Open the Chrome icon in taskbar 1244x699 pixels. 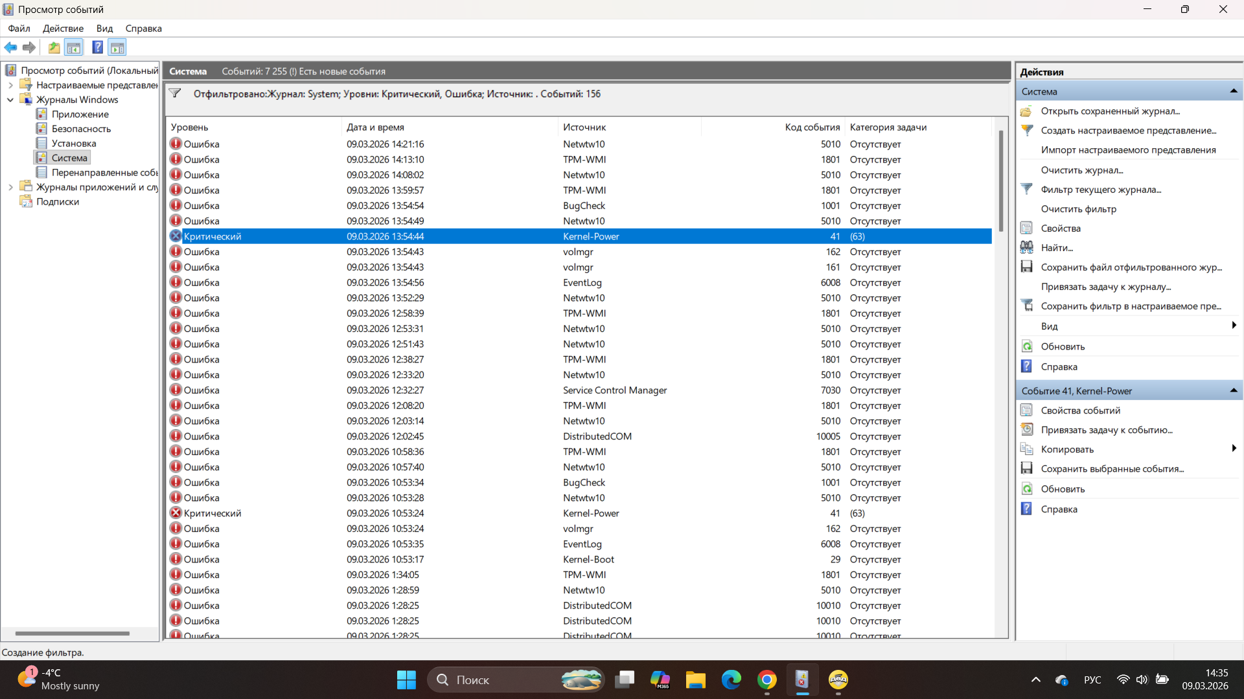(x=767, y=680)
